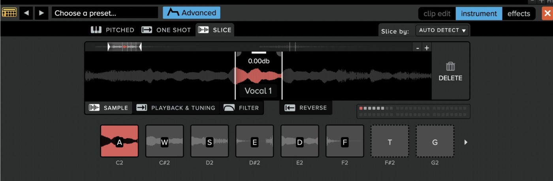Toggle REVERSE for the slice
Image resolution: width=553 pixels, height=181 pixels.
click(x=306, y=107)
